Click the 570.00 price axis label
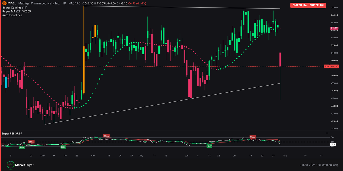This screenshot has width=343, height=171. click(x=334, y=7)
